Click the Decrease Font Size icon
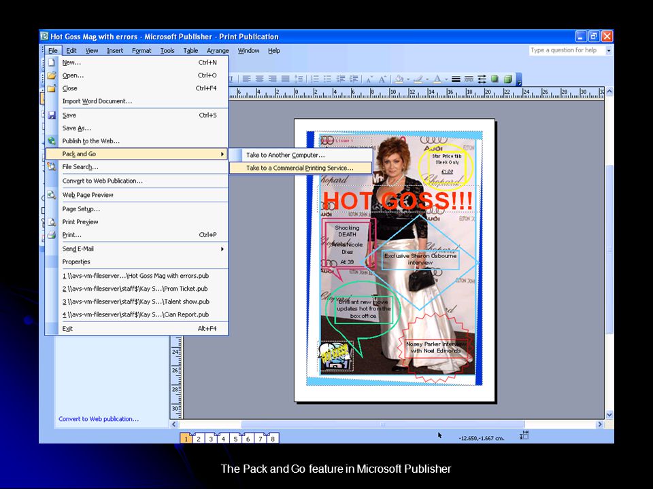Screen dimensions: 653x489 coord(369,79)
